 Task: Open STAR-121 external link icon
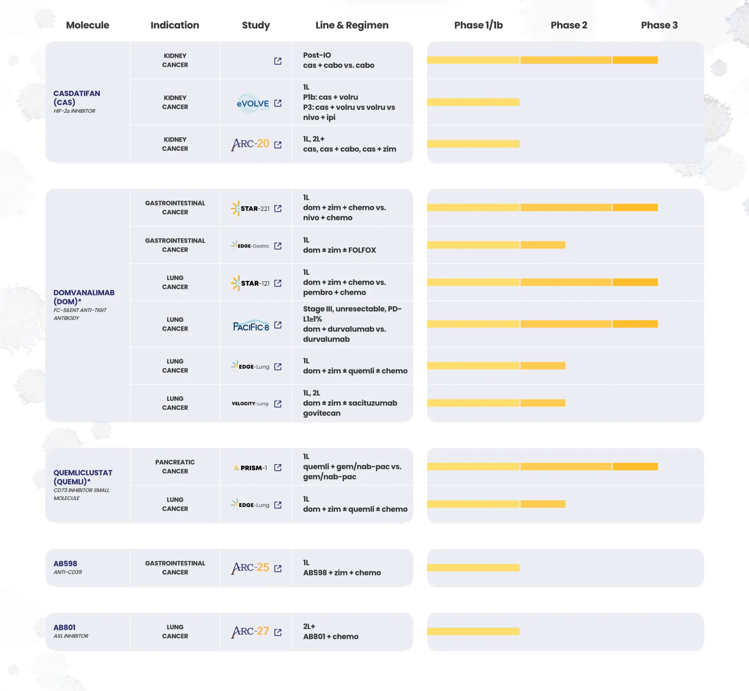278,283
